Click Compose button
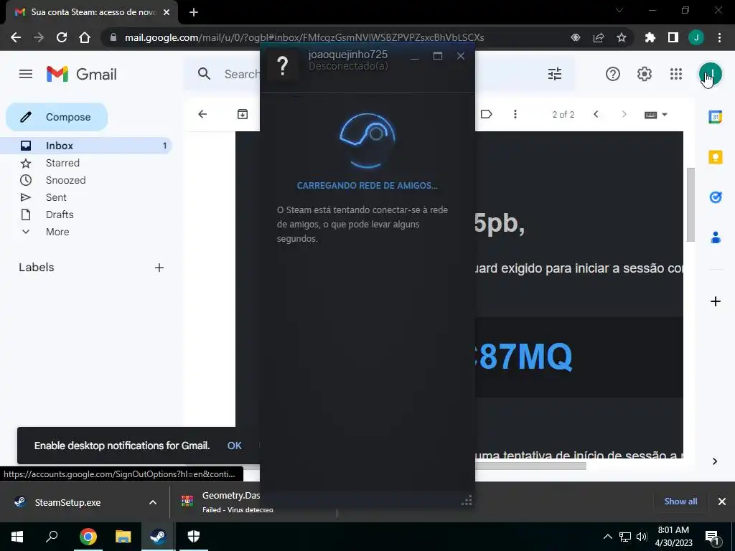 coord(57,117)
